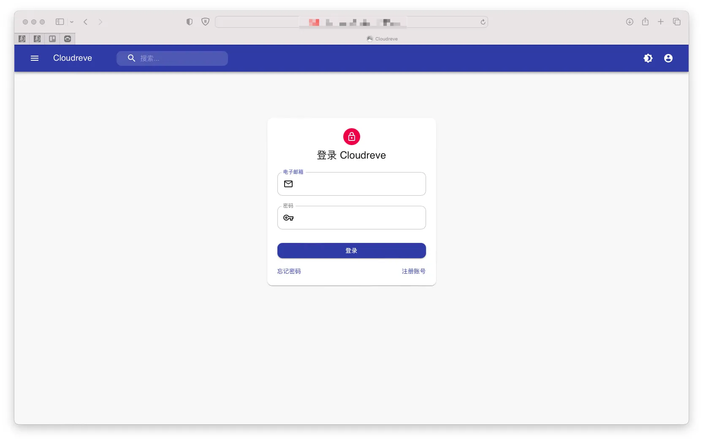Show the Safari downloads list

630,22
